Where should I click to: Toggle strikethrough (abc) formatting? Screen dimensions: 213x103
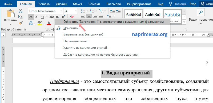coord(52,17)
